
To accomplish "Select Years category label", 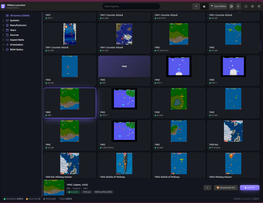I will coord(13,30).
